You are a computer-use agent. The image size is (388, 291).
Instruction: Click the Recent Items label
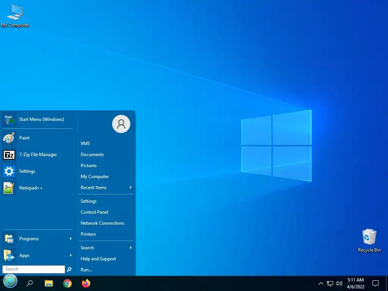click(x=94, y=188)
